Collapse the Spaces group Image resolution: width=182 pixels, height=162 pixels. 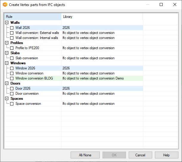coord(7,99)
